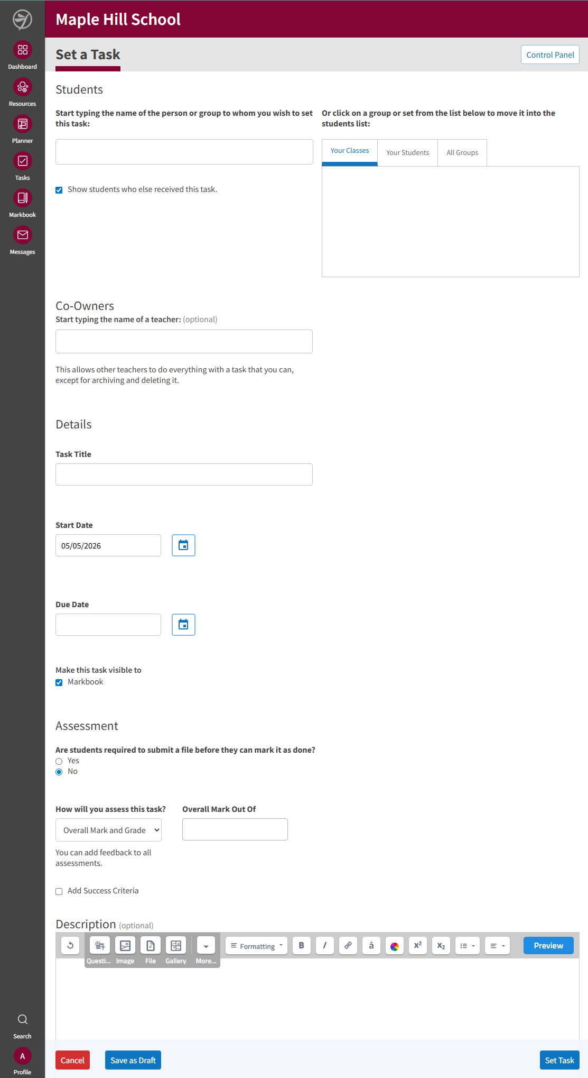Image resolution: width=588 pixels, height=1078 pixels.
Task: Expand the Formatting dropdown
Action: [257, 946]
